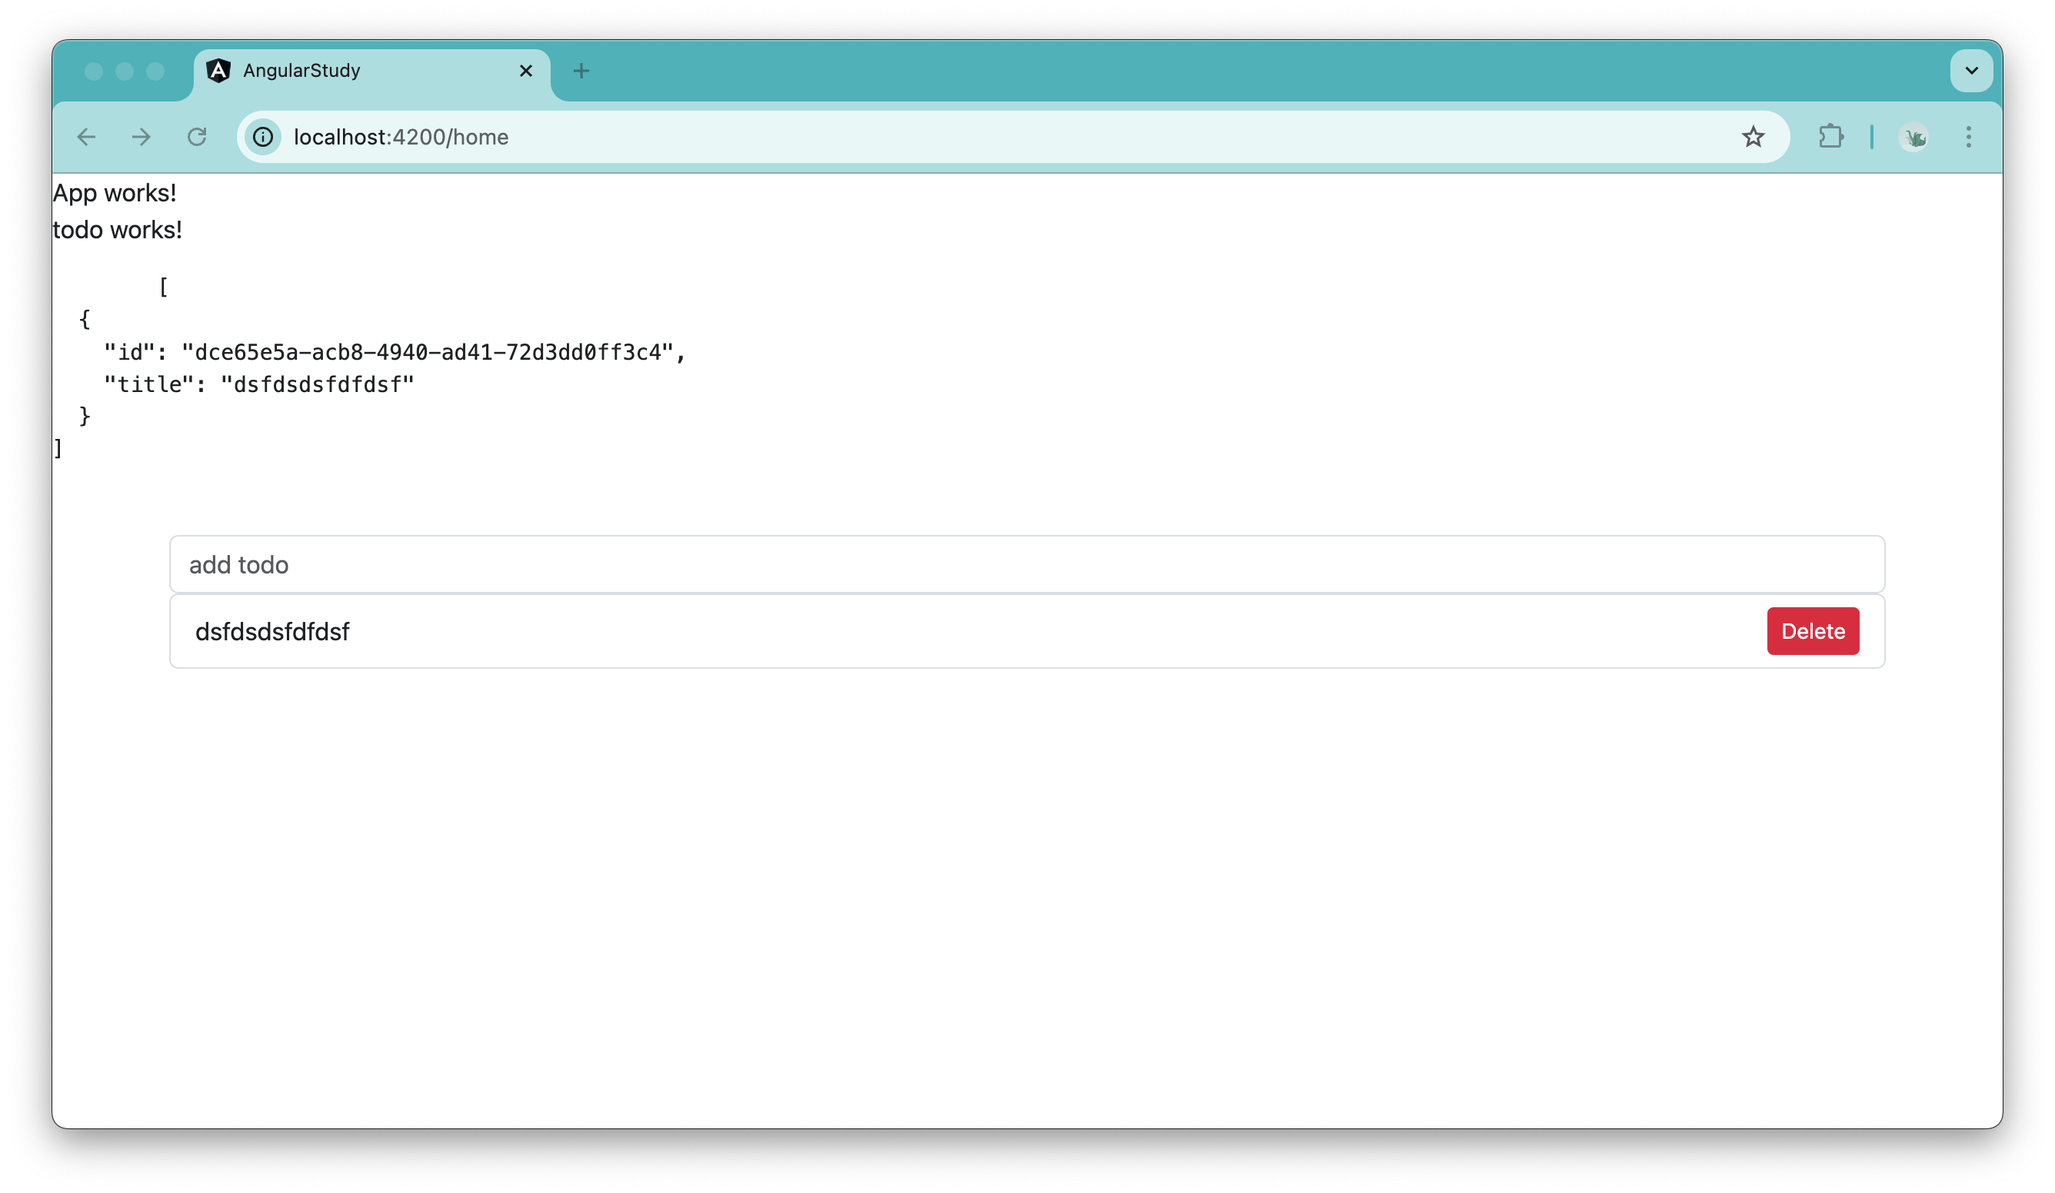Open the site information view
This screenshot has width=2055, height=1193.
coord(261,137)
